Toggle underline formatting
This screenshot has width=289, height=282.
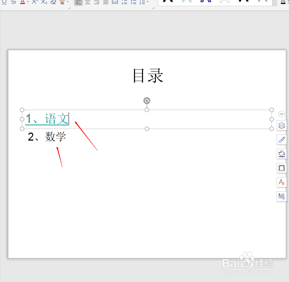pos(4,2)
